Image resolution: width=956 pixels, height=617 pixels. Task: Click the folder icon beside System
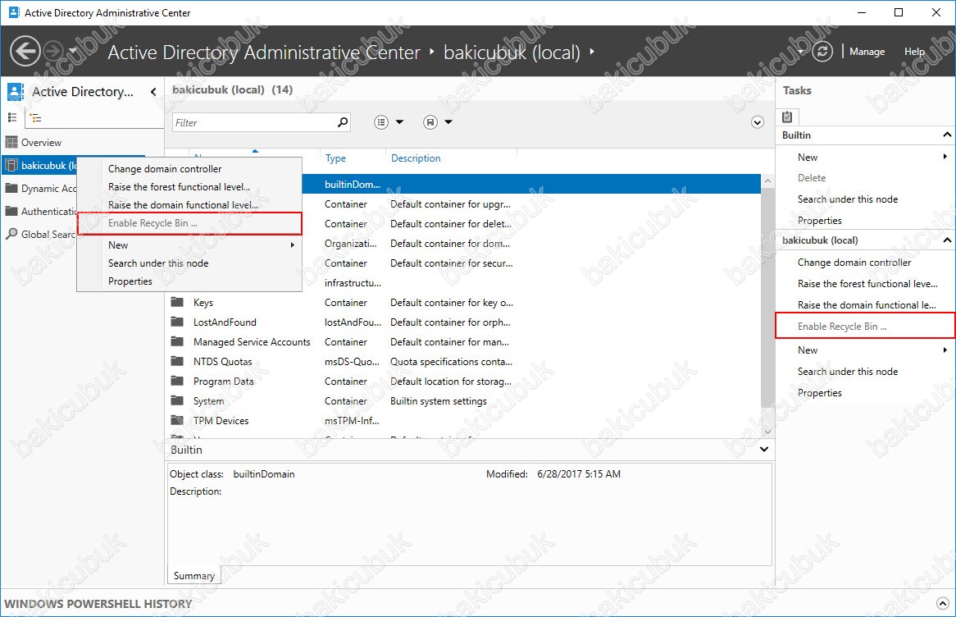click(177, 400)
